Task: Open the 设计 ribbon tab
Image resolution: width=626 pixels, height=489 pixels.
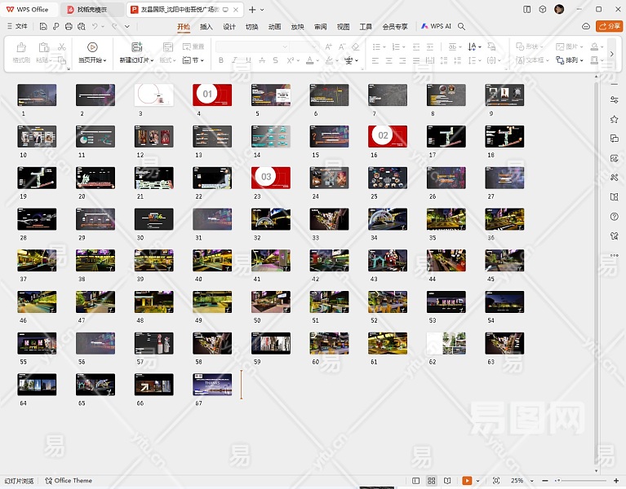Action: click(229, 26)
